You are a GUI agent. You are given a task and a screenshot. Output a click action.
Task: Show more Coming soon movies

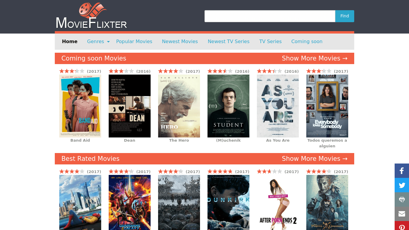[x=315, y=58]
